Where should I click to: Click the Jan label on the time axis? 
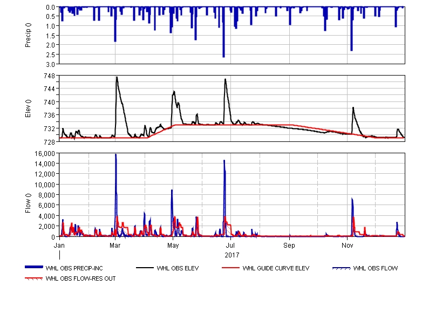click(x=59, y=245)
